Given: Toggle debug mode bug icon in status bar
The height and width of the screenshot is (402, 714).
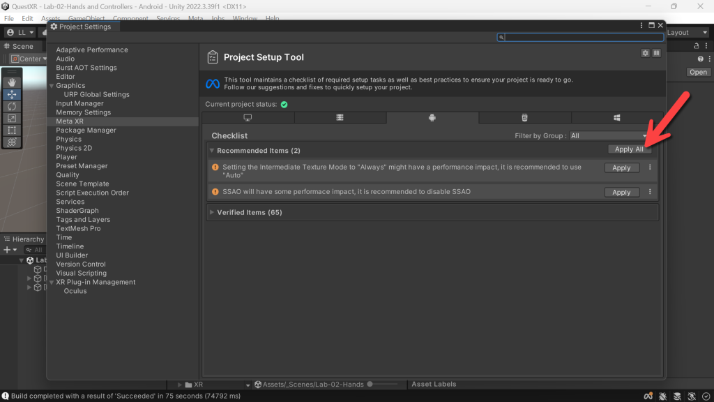Looking at the screenshot, I should (x=662, y=396).
